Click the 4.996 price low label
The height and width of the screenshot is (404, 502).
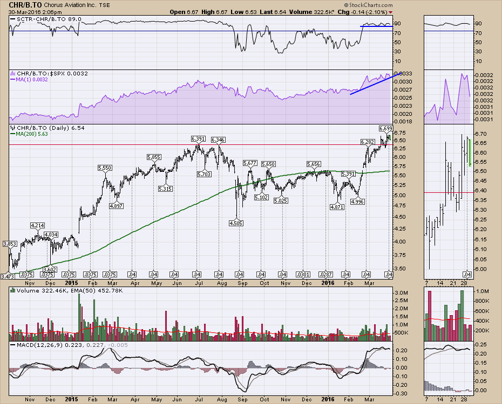(x=357, y=202)
